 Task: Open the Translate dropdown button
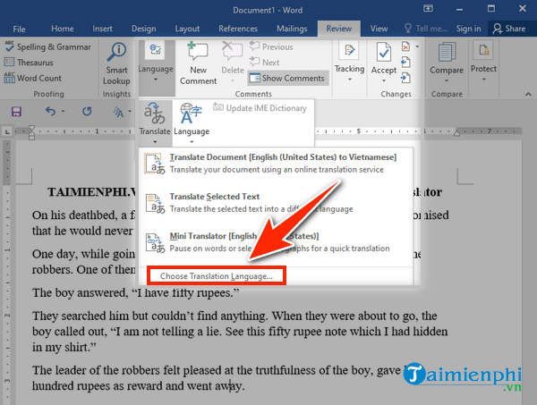pyautogui.click(x=155, y=123)
